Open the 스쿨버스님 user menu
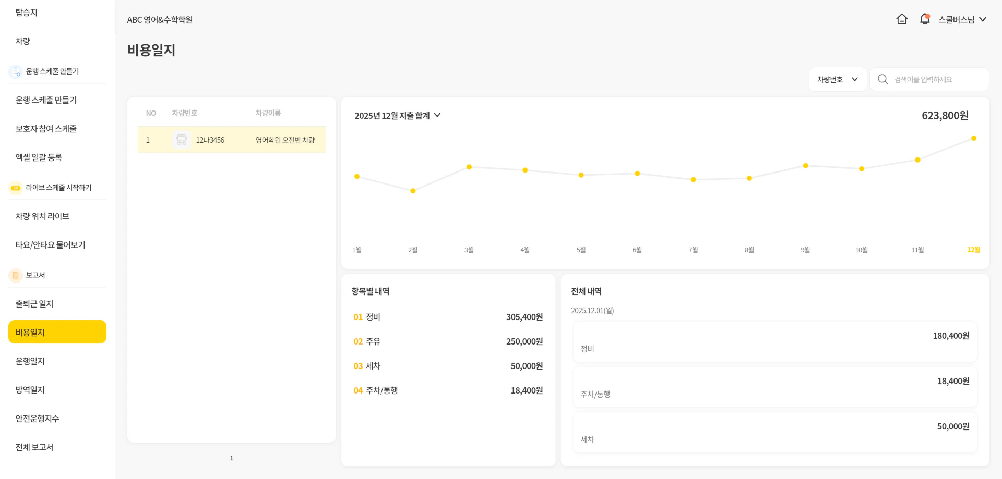 pos(962,19)
